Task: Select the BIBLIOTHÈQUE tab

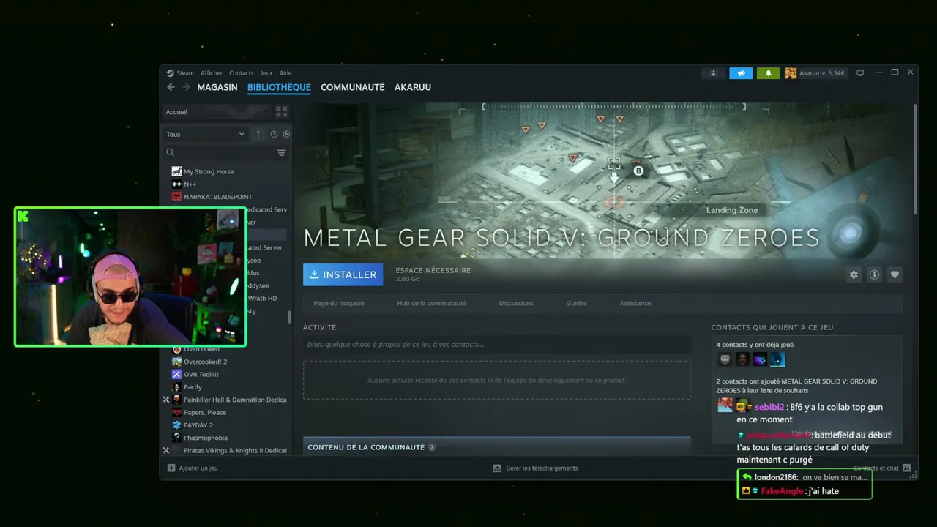Action: pyautogui.click(x=279, y=87)
